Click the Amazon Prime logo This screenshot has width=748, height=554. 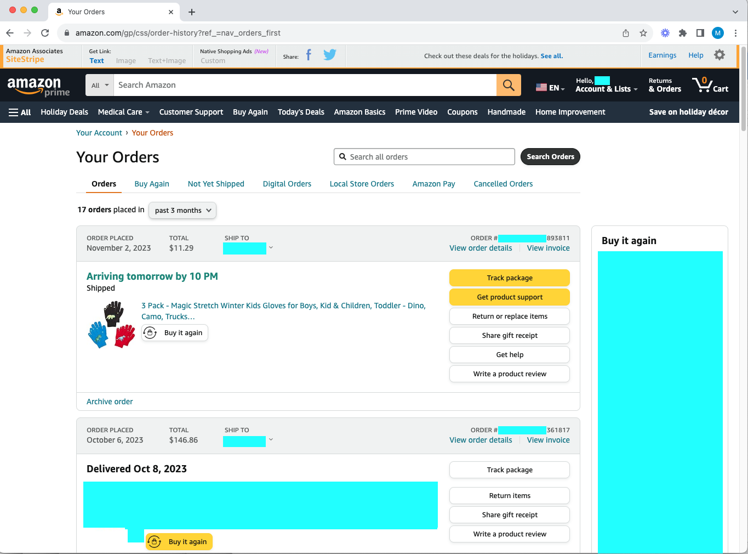(38, 86)
